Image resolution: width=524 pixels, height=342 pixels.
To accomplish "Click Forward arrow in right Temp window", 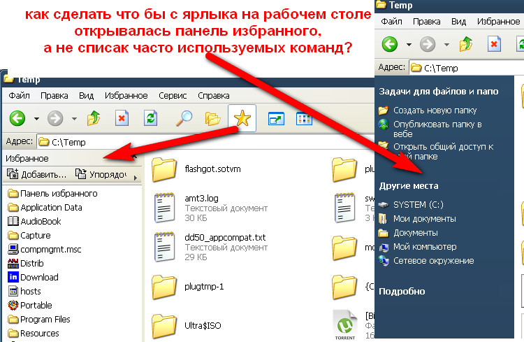I will [428, 44].
